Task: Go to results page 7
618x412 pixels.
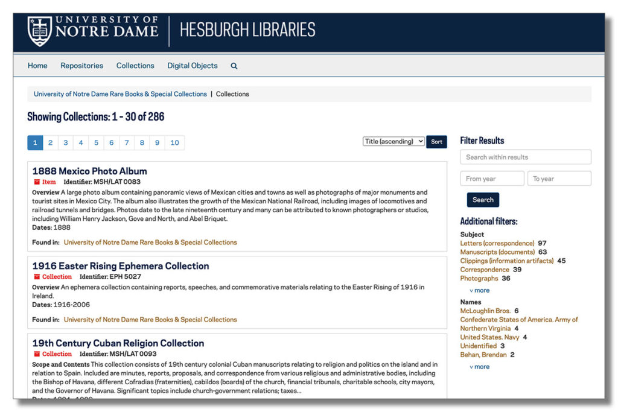Action: click(127, 142)
